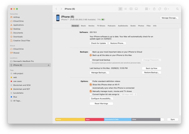Open Manage Backups
This screenshot has width=189, height=134.
click(x=99, y=73)
